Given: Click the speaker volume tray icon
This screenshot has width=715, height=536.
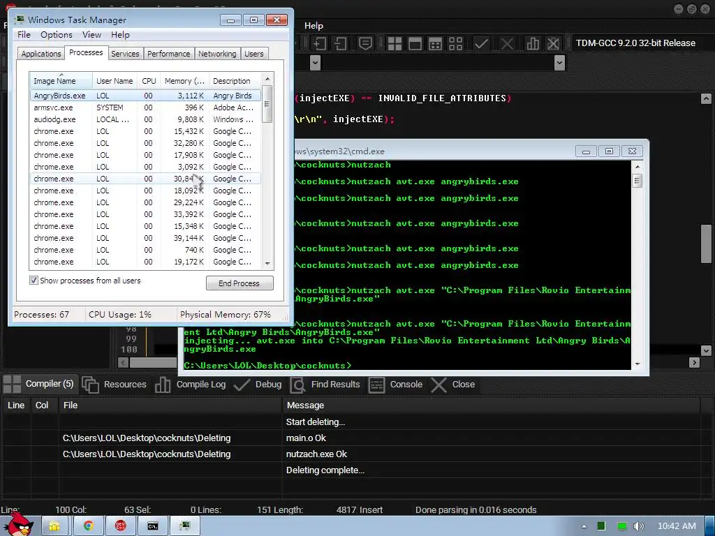Looking at the screenshot, I should pyautogui.click(x=639, y=526).
